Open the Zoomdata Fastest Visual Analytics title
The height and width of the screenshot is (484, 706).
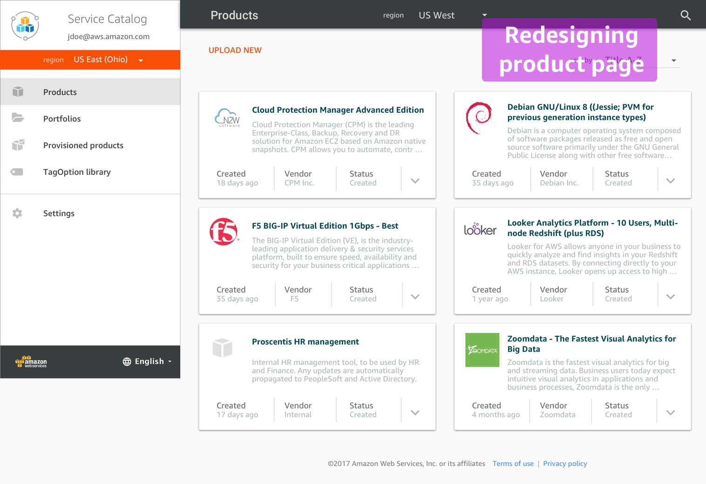click(591, 344)
